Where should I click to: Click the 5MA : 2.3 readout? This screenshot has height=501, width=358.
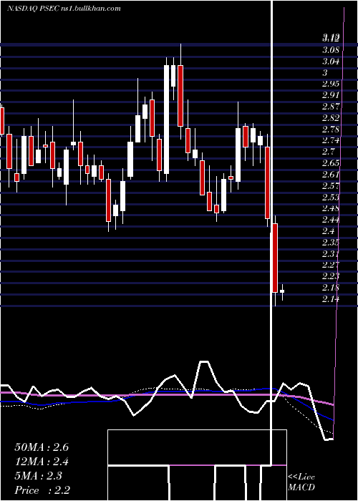click(39, 476)
